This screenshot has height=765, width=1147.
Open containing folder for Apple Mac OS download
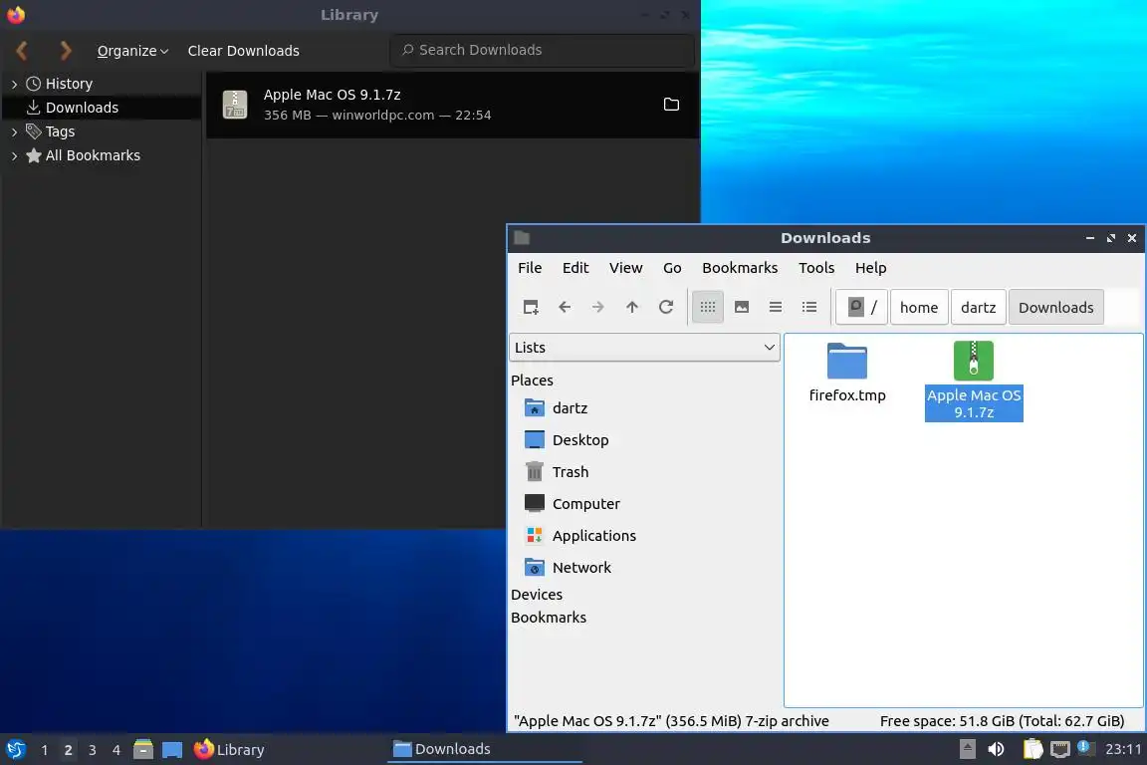tap(671, 105)
